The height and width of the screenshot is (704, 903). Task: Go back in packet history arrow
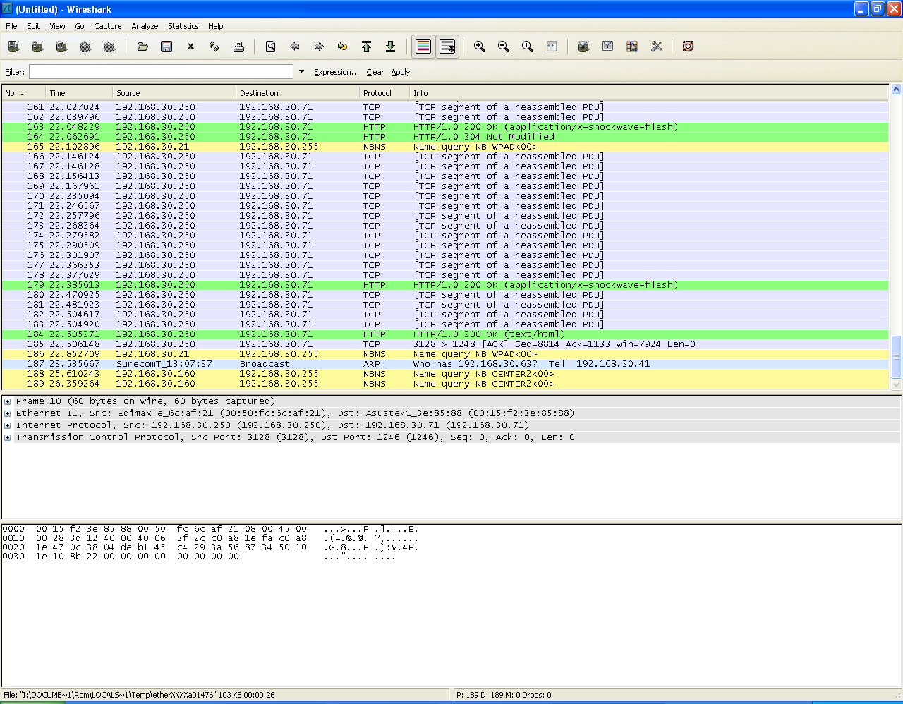click(x=295, y=47)
